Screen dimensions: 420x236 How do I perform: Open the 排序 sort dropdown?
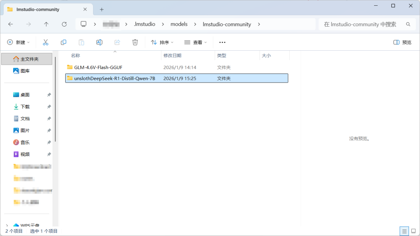point(162,42)
